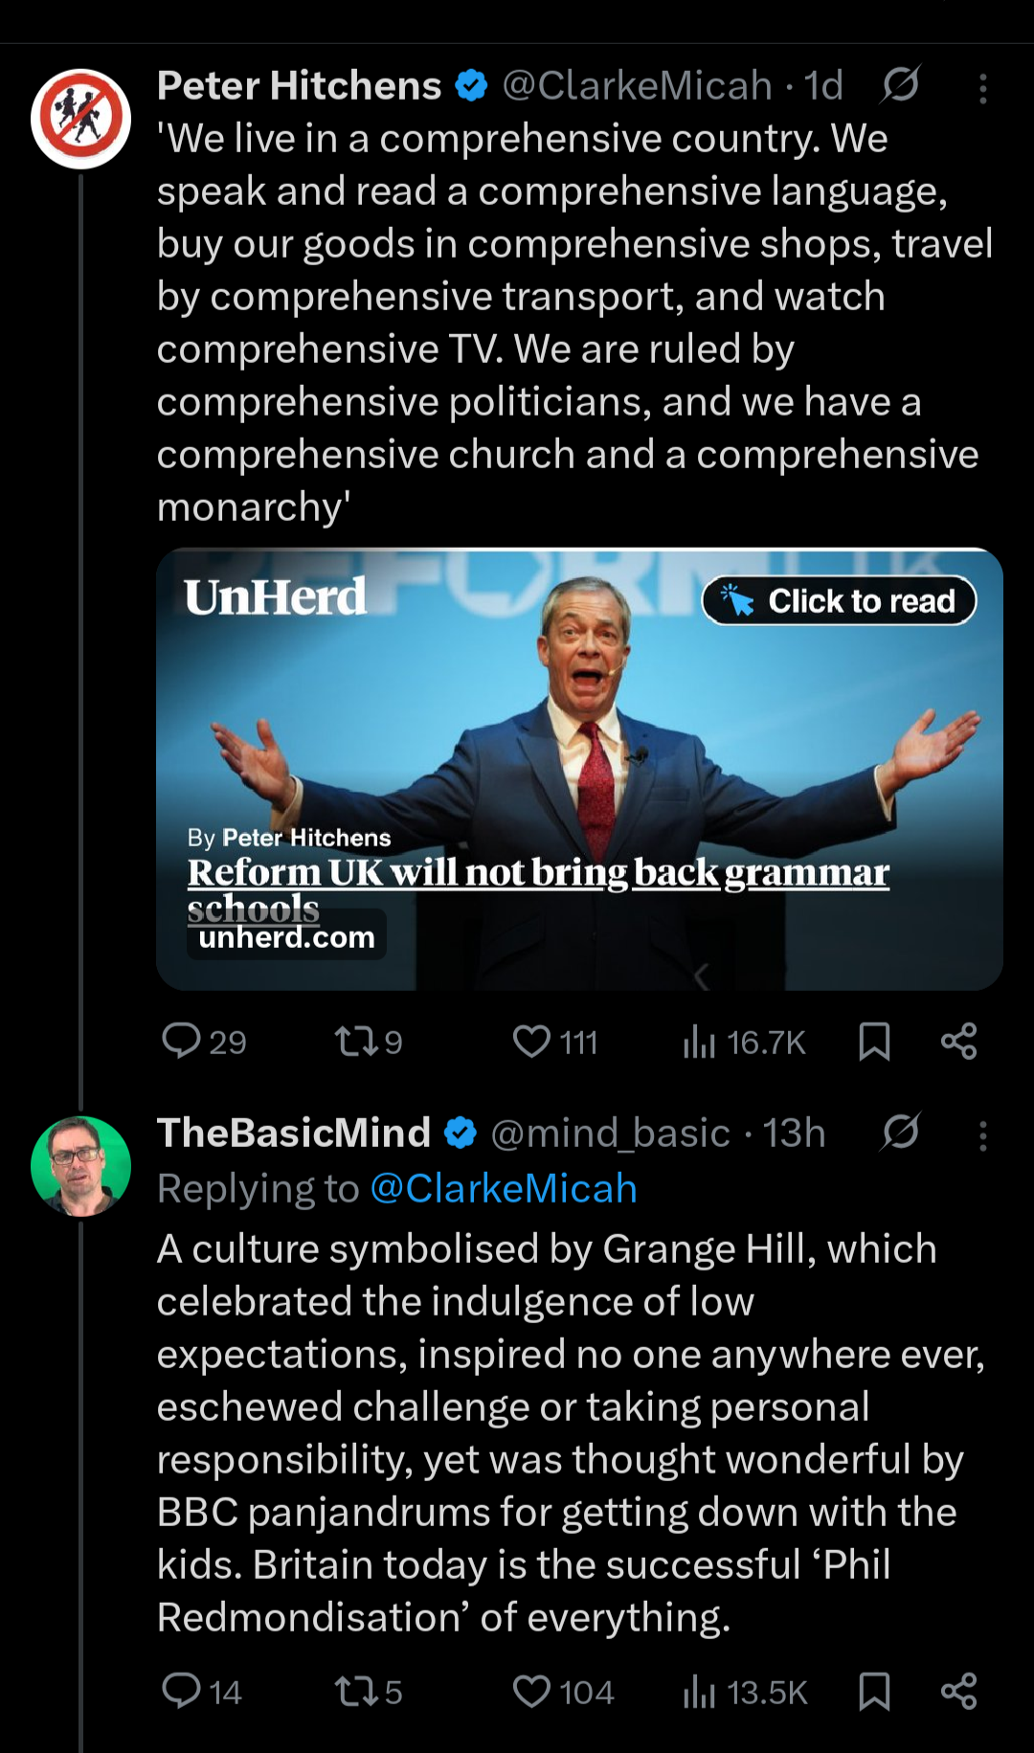Share the Peter Hitchens tweet
This screenshot has height=1753, width=1034.
pos(958,1041)
